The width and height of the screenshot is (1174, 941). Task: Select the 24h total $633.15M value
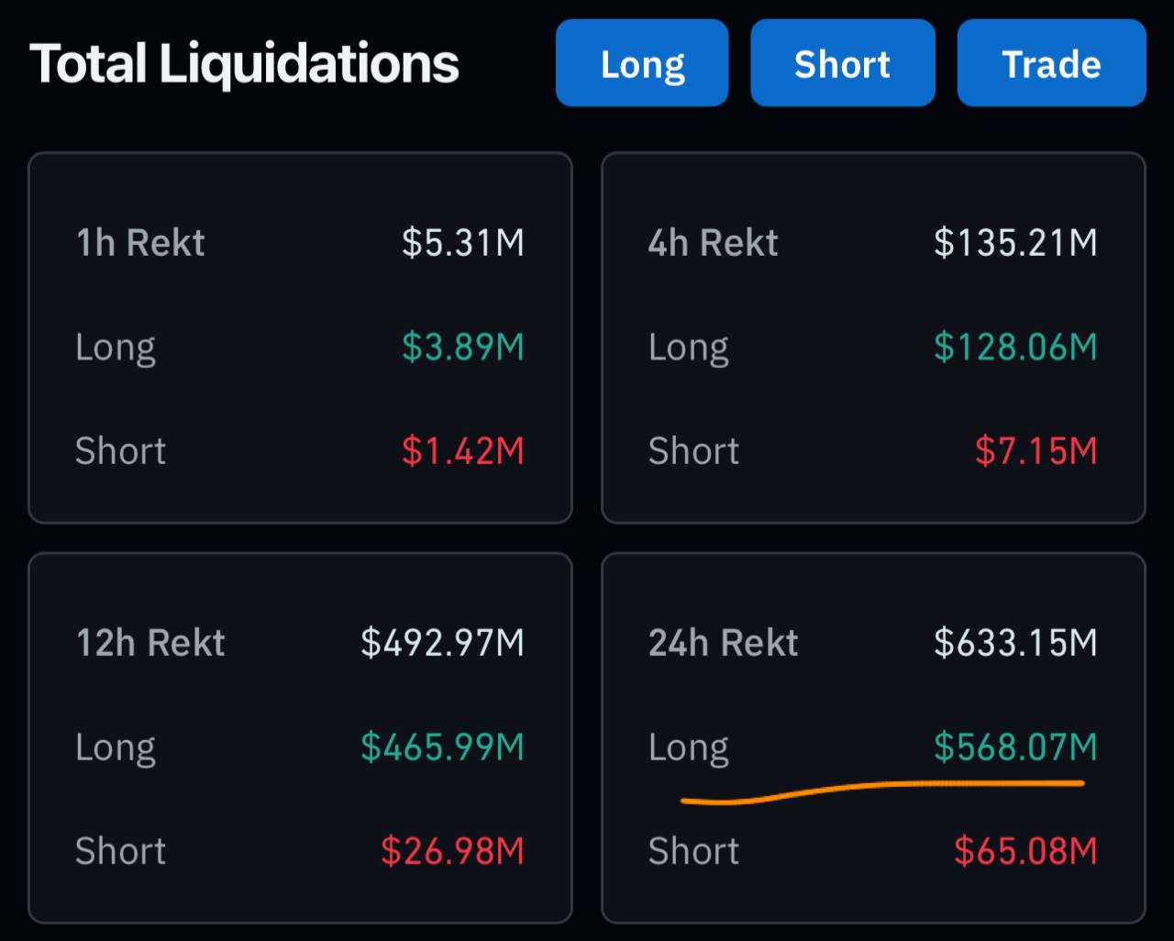1015,643
